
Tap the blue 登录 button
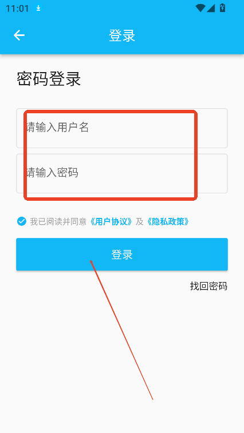(x=122, y=255)
